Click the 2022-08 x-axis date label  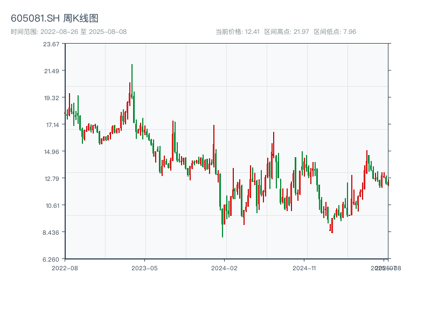pyautogui.click(x=65, y=268)
